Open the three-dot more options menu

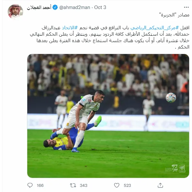[186, 7]
